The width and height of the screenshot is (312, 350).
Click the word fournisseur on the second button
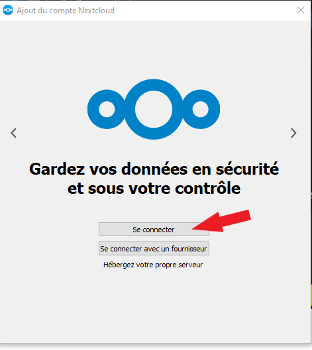tap(189, 249)
